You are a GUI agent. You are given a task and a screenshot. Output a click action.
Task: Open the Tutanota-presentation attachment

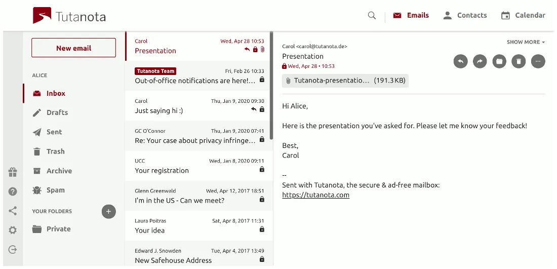345,81
